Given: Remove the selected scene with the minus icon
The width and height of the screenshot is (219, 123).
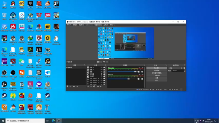Looking at the screenshot, I should (71, 86).
